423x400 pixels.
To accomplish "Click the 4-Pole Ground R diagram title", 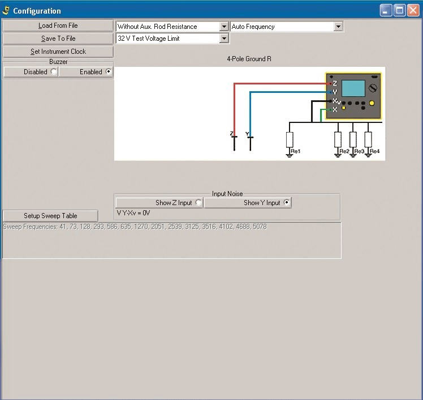I will (x=249, y=59).
